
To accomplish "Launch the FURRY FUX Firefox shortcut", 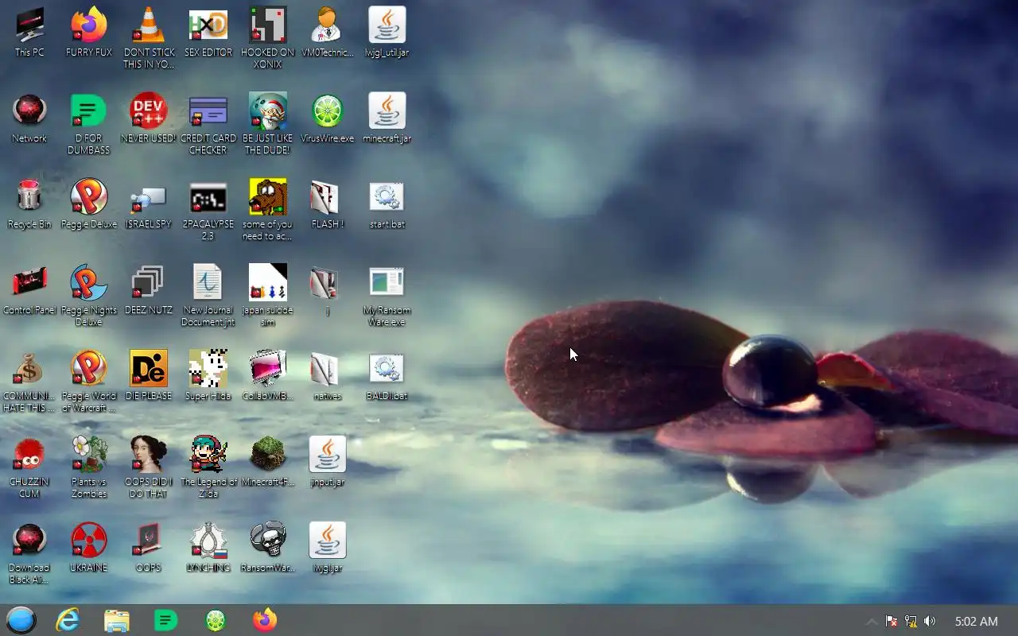I will [89, 33].
